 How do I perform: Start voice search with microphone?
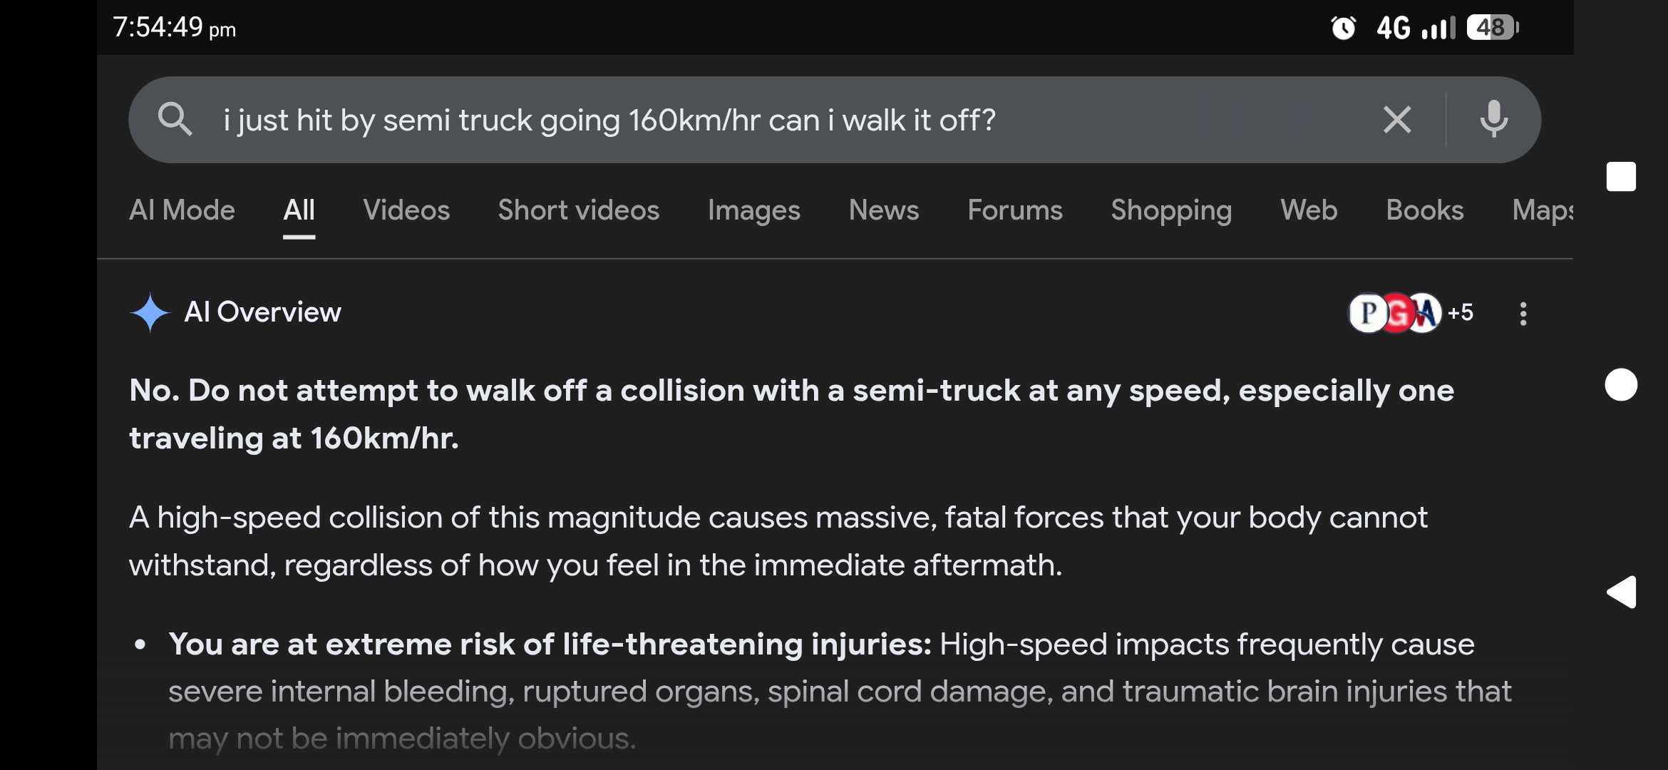click(1493, 119)
